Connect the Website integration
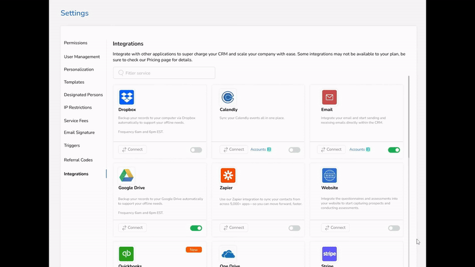The width and height of the screenshot is (475, 267). click(x=335, y=228)
